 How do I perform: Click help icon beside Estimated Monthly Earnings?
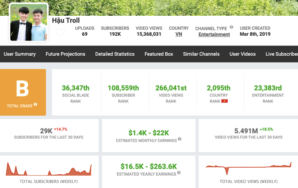click(x=180, y=139)
